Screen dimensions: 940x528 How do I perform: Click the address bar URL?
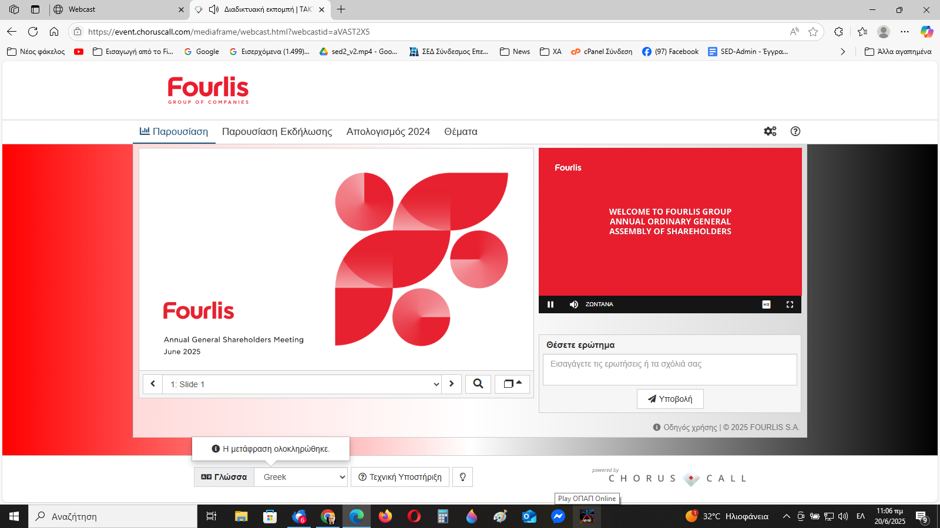[x=229, y=32]
